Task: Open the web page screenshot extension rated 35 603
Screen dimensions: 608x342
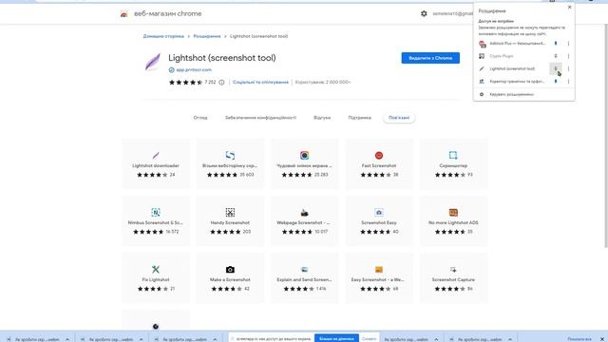Action: (x=230, y=155)
